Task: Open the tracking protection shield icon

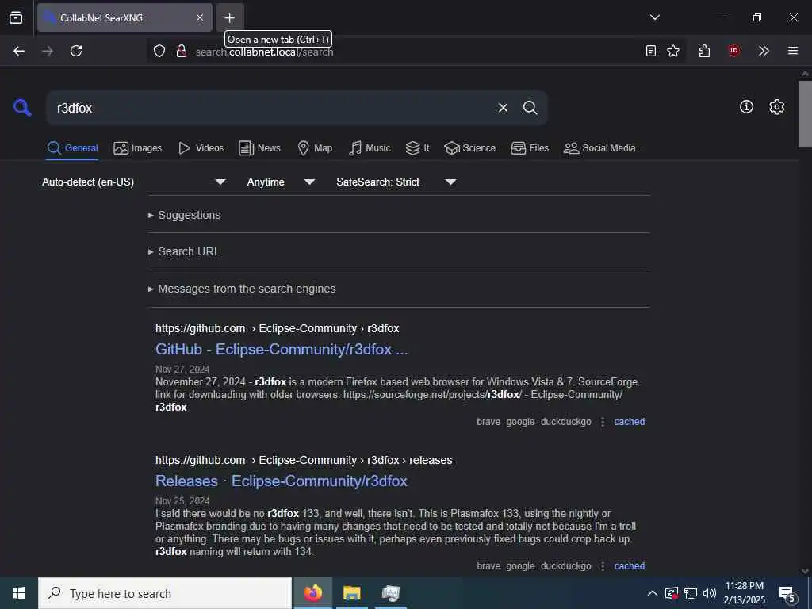Action: [x=159, y=51]
